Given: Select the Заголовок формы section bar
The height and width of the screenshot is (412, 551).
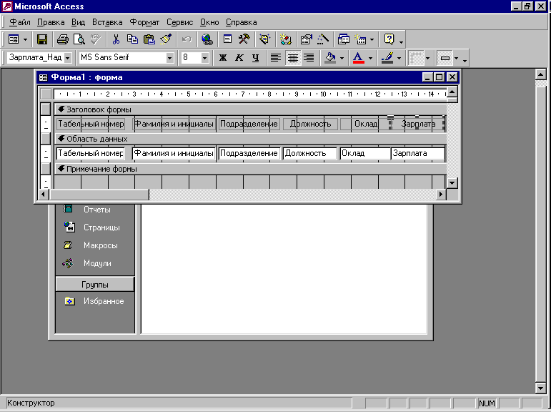Looking at the screenshot, I should coord(250,109).
